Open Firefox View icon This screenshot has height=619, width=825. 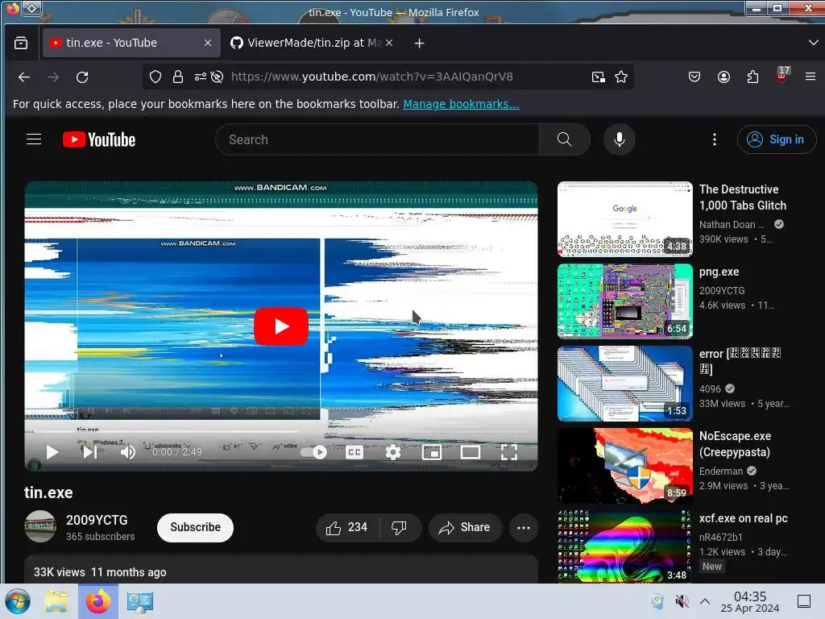(x=21, y=44)
